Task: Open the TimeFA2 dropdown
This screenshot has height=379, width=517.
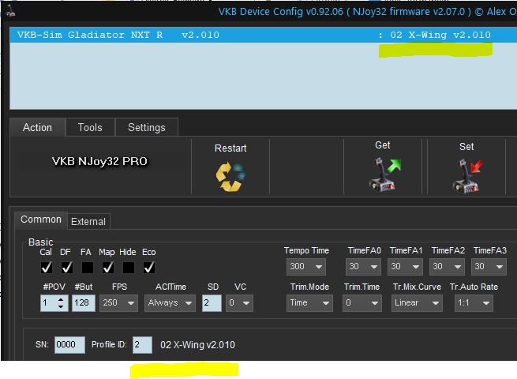Action: (x=447, y=267)
